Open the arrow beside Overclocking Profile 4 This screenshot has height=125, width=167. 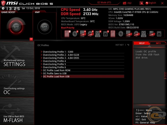[41, 61]
